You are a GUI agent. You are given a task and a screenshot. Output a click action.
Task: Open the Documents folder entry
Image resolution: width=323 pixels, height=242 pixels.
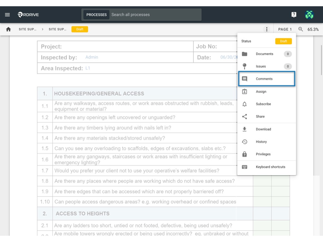[x=267, y=54]
